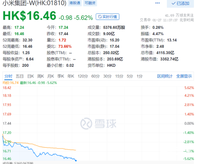This screenshot has height=164, width=198.
Task: Switch to the 五日 chart tab
Action: pos(19,76)
